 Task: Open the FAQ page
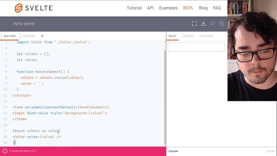tap(217, 8)
